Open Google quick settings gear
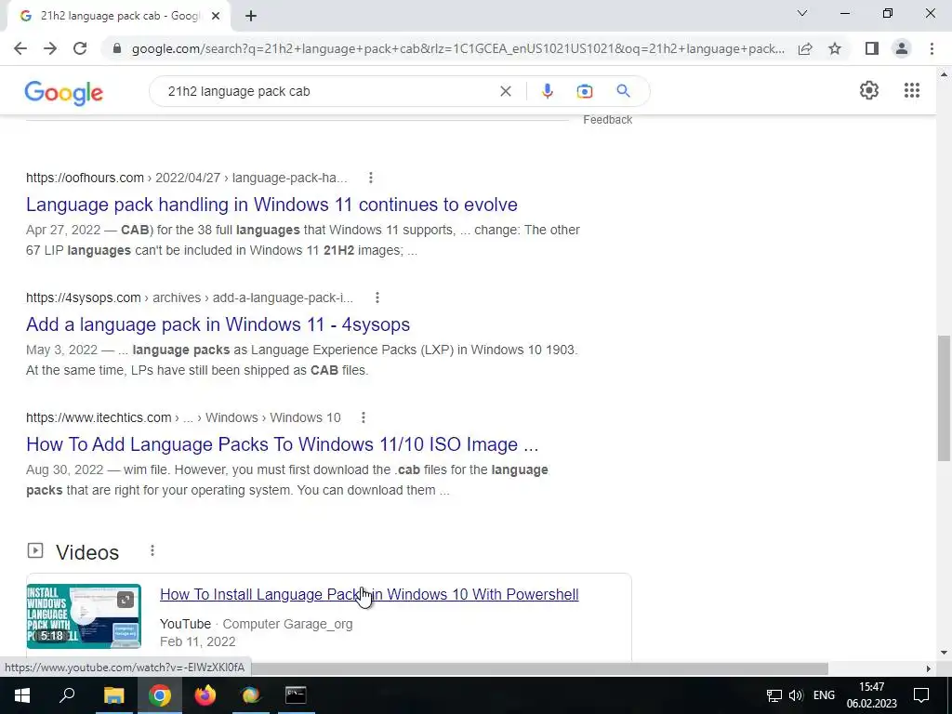Image resolution: width=952 pixels, height=714 pixels. tap(869, 90)
